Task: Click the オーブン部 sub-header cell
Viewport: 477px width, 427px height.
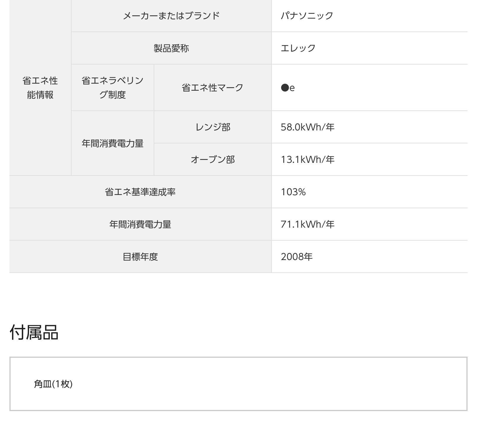Action: (x=213, y=159)
